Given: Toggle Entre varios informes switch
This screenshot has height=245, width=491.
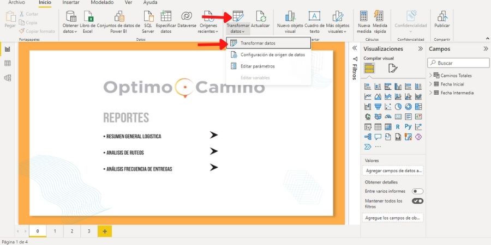Looking at the screenshot, I should pos(417,192).
